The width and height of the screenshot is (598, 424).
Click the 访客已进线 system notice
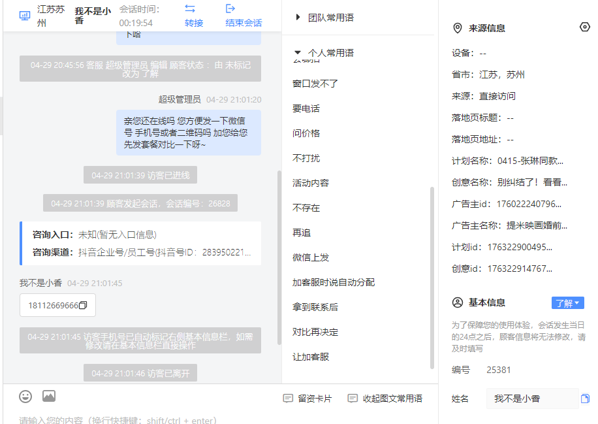tap(140, 175)
